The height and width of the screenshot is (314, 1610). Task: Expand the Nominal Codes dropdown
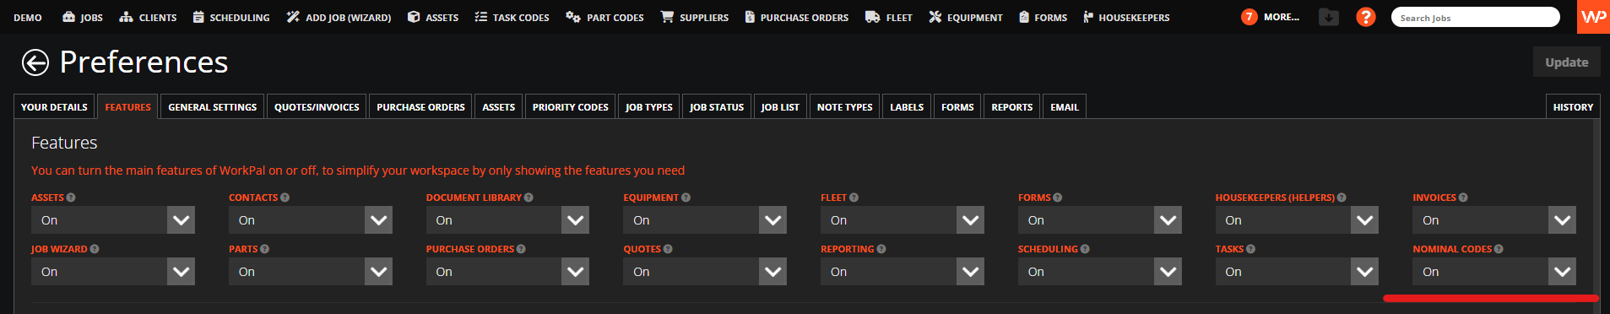[x=1494, y=272]
